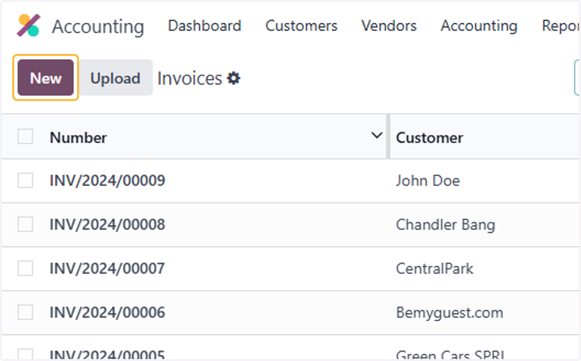Open invoice INV/2024/00006
The image size is (581, 361).
(107, 313)
